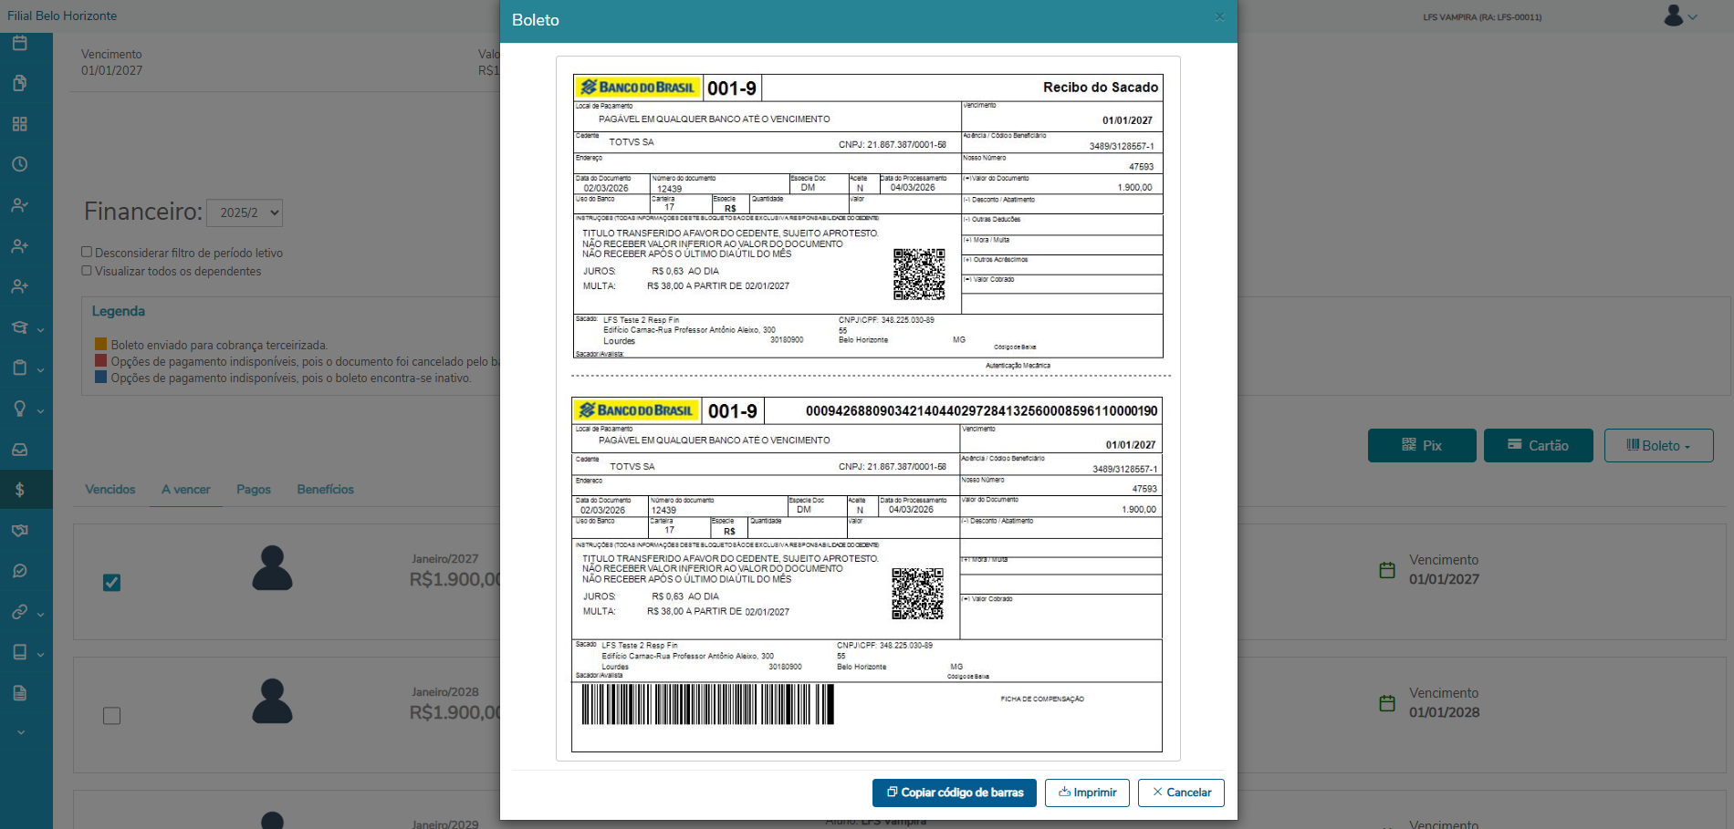Expand the clipboard menu chevron
The width and height of the screenshot is (1734, 829).
[x=40, y=370]
